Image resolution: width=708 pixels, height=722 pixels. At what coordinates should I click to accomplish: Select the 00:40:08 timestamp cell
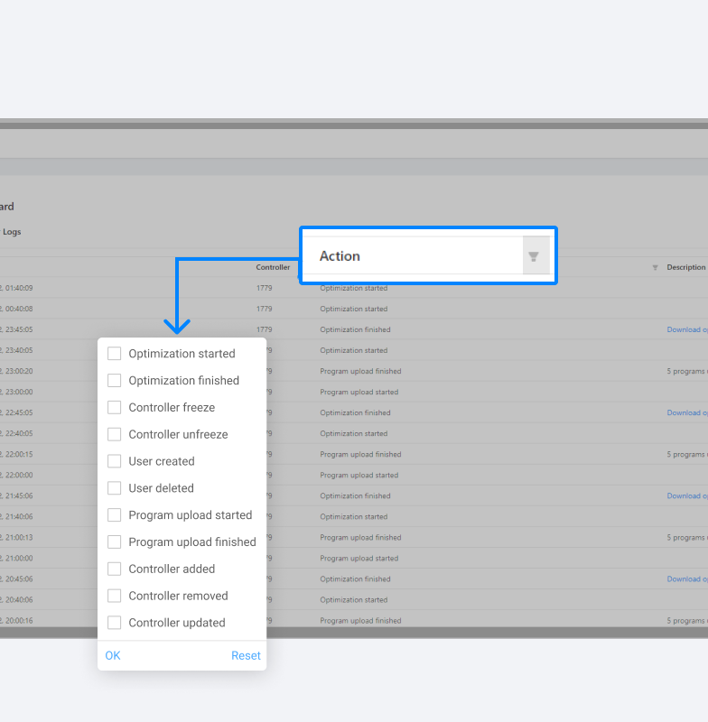click(16, 309)
